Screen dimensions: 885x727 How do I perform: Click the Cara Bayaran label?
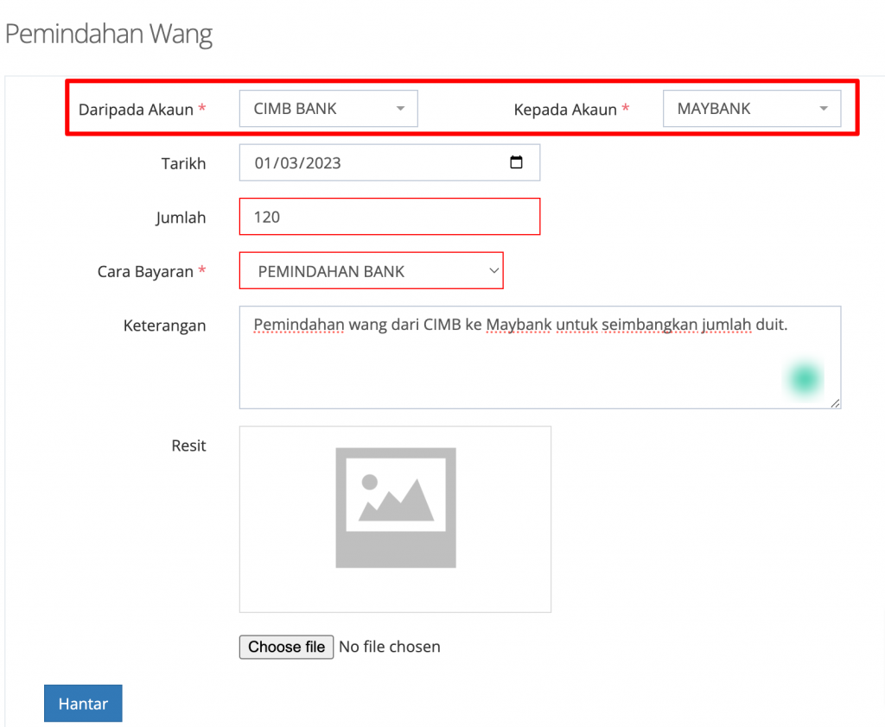point(145,272)
